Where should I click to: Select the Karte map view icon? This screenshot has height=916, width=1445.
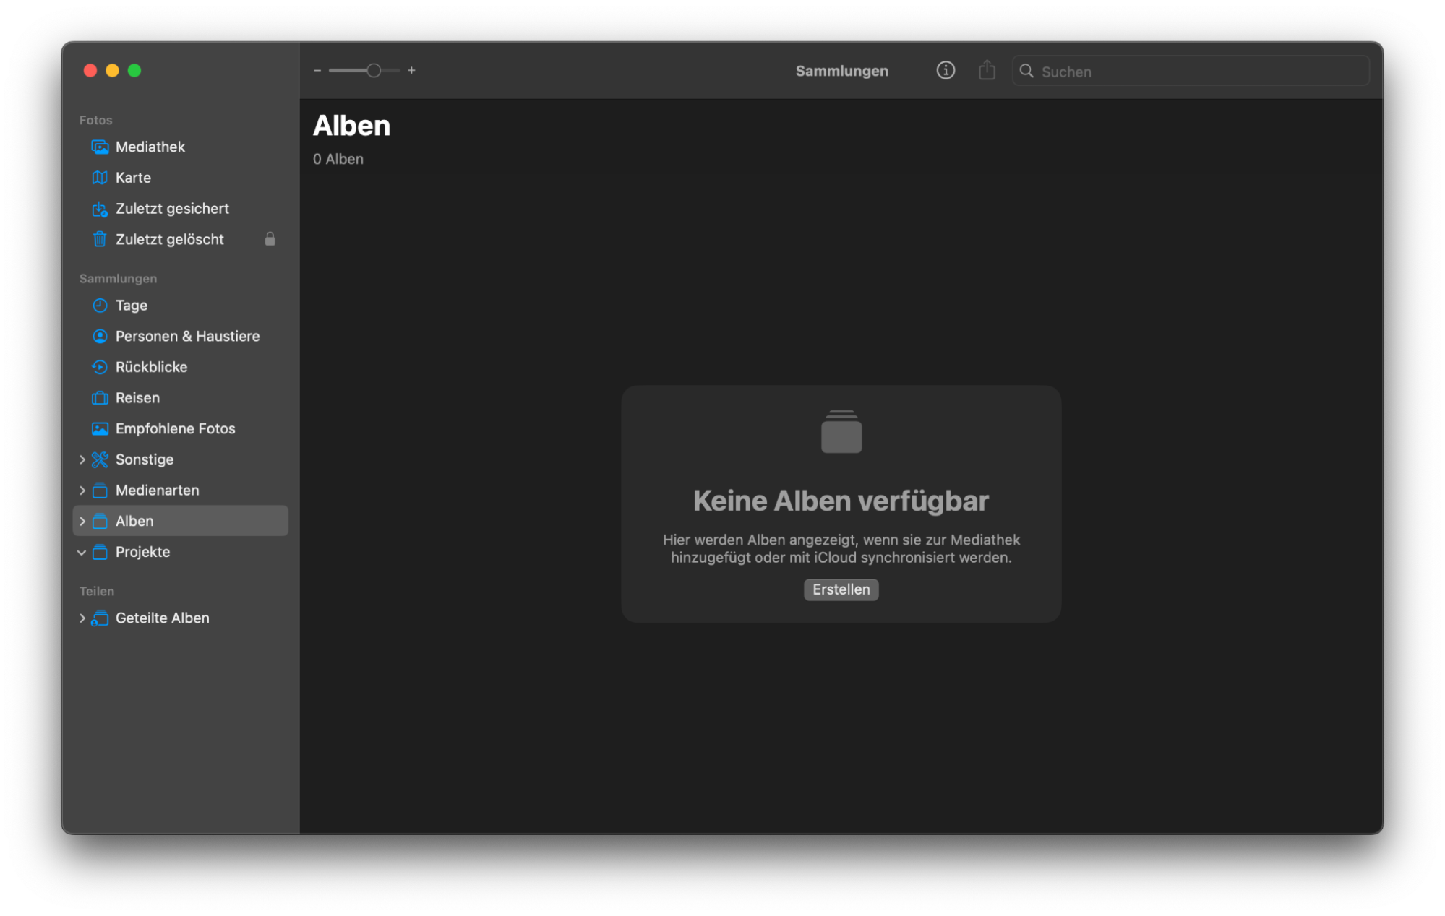coord(100,177)
